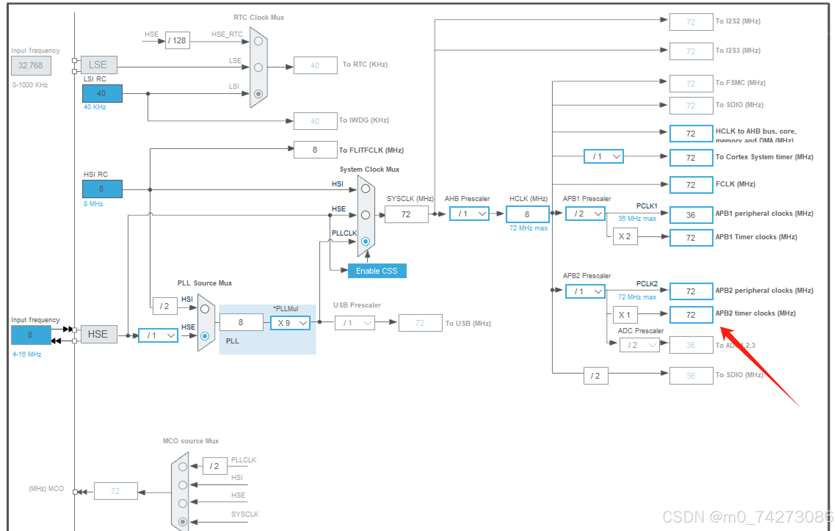Screen dimensions: 835x531
Task: Open the HSE /1 divider dropdown
Action: coord(158,335)
